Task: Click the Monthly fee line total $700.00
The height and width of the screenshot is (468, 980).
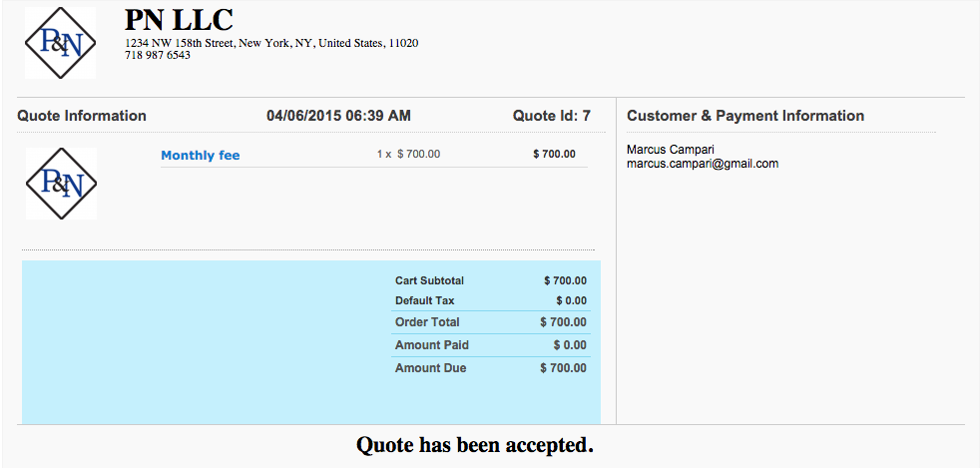Action: point(555,154)
